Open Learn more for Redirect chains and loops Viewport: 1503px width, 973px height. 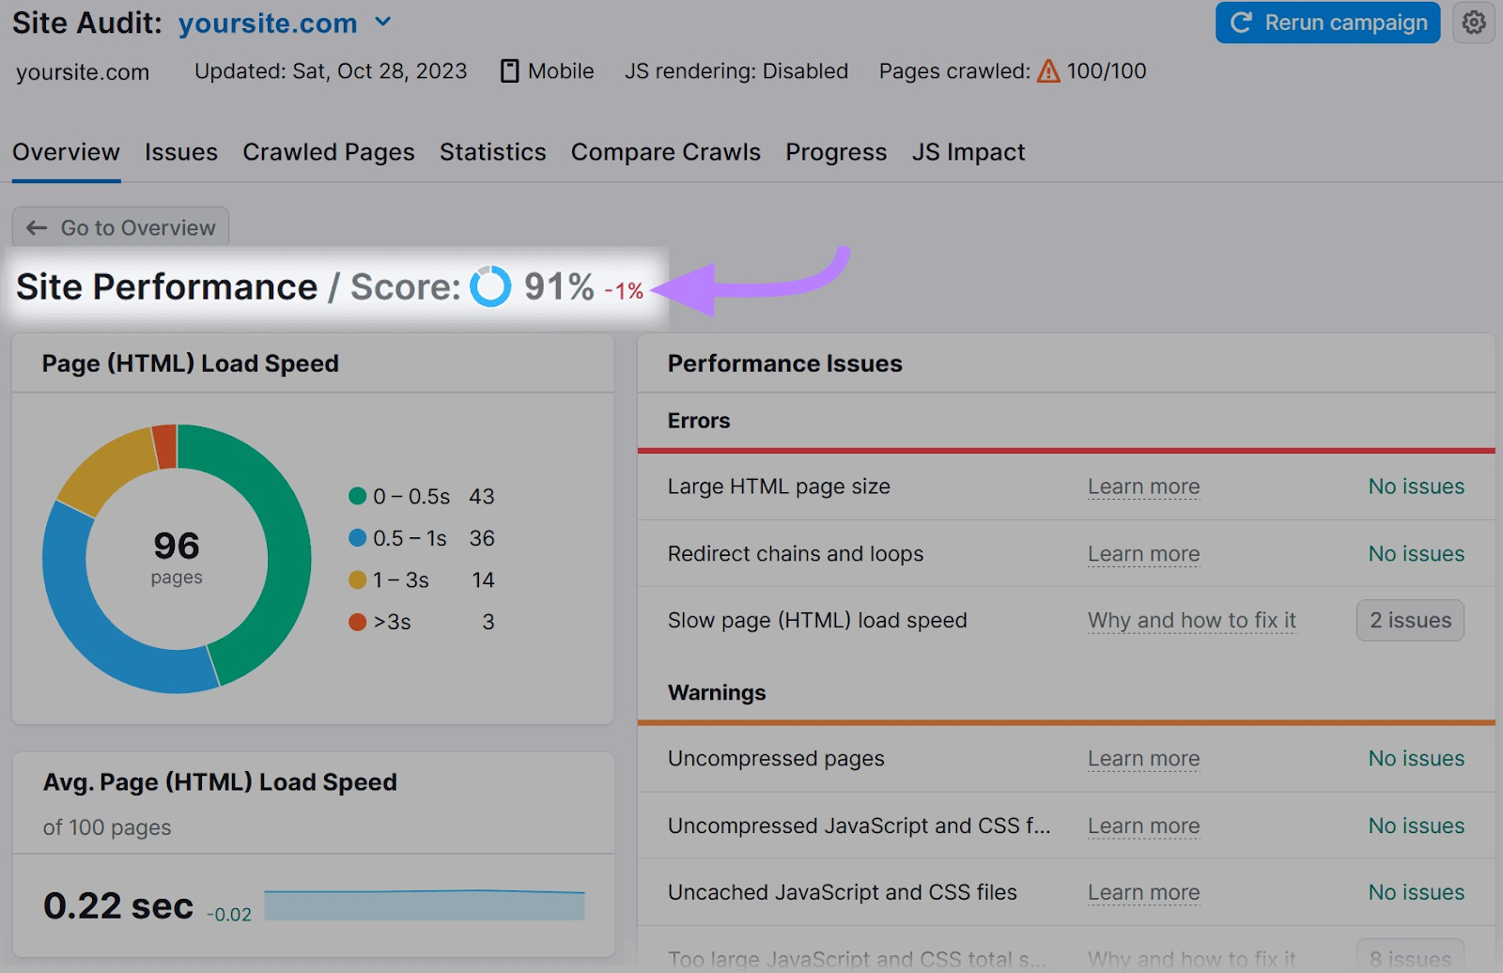point(1143,554)
